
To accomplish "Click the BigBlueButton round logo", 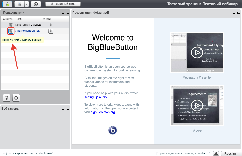I will pyautogui.click(x=113, y=130).
